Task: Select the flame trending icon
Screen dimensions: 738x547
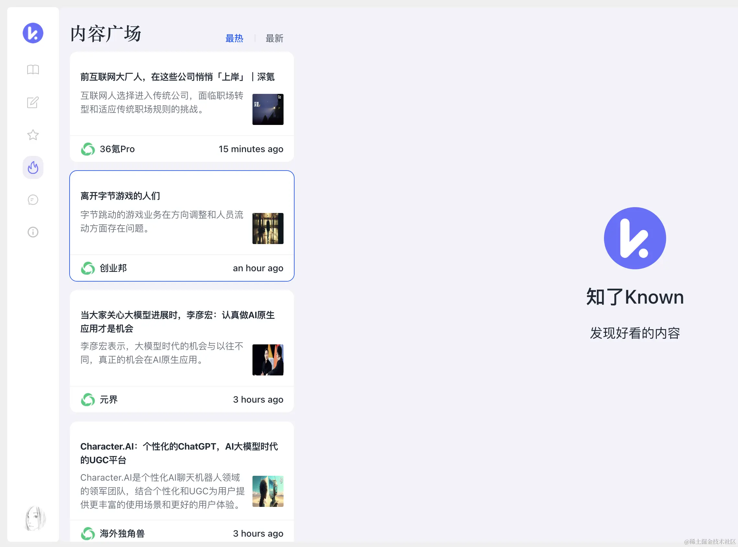Action: [33, 167]
